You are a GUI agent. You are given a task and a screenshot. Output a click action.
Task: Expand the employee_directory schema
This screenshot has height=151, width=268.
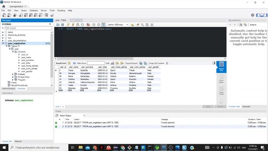[x=3, y=35]
